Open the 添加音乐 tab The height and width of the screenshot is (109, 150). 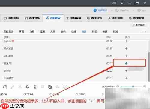pos(32,18)
